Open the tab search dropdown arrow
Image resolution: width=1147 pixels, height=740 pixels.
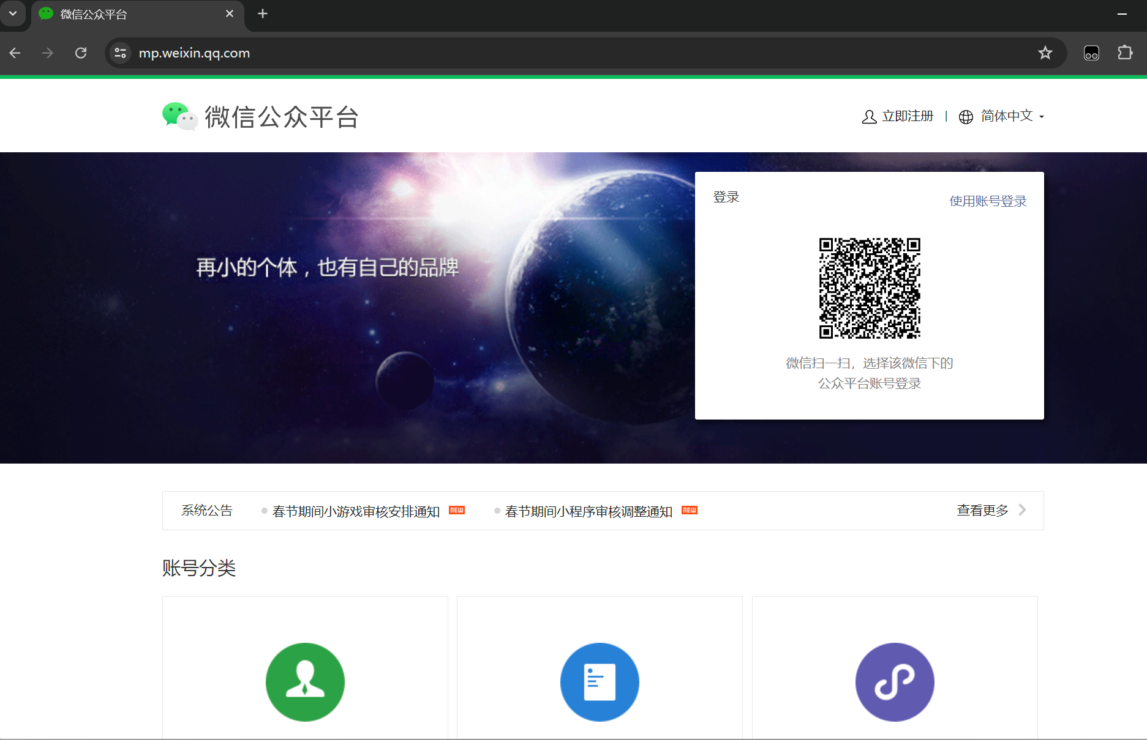point(13,13)
